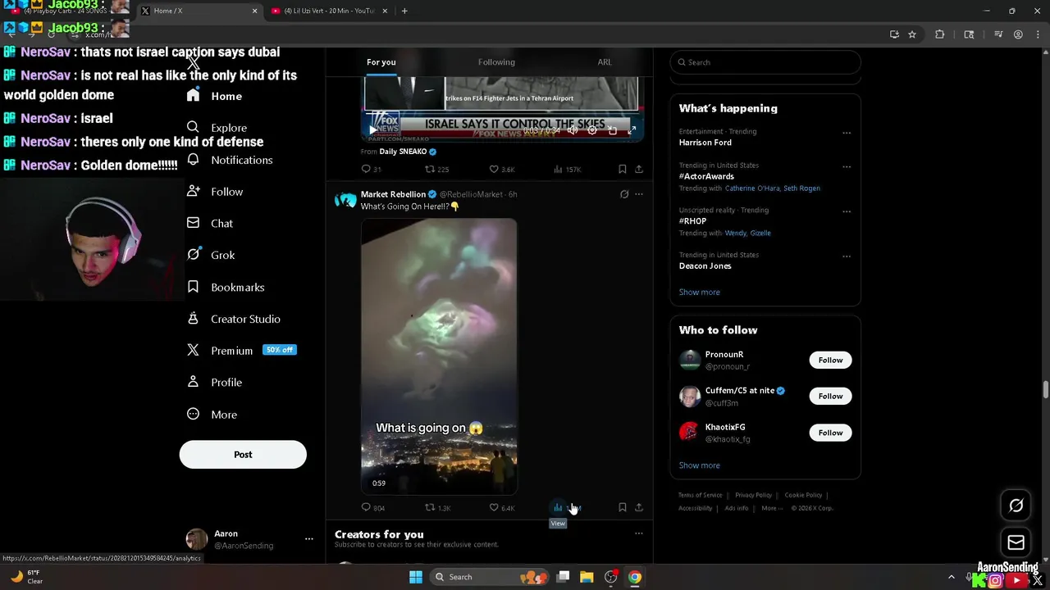1050x590 pixels.
Task: Open options for Creators for you section
Action: tap(639, 533)
